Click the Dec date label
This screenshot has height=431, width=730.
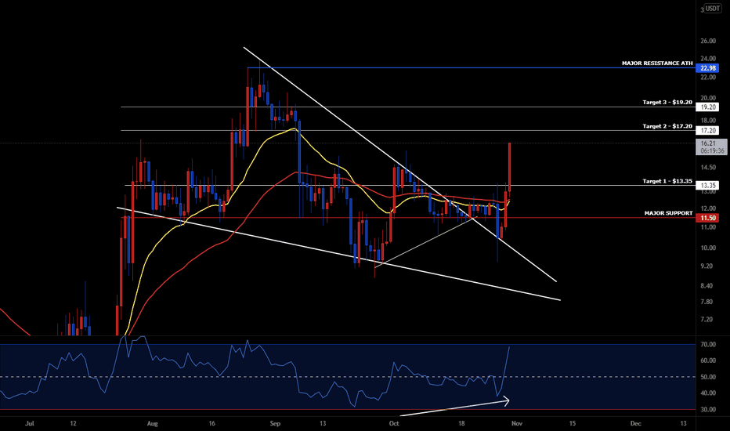click(635, 423)
